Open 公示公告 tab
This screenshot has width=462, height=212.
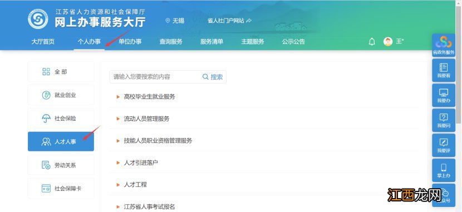click(x=293, y=42)
